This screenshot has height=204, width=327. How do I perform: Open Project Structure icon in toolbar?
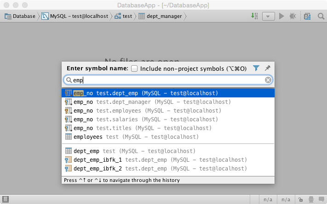pyautogui.click(x=307, y=16)
